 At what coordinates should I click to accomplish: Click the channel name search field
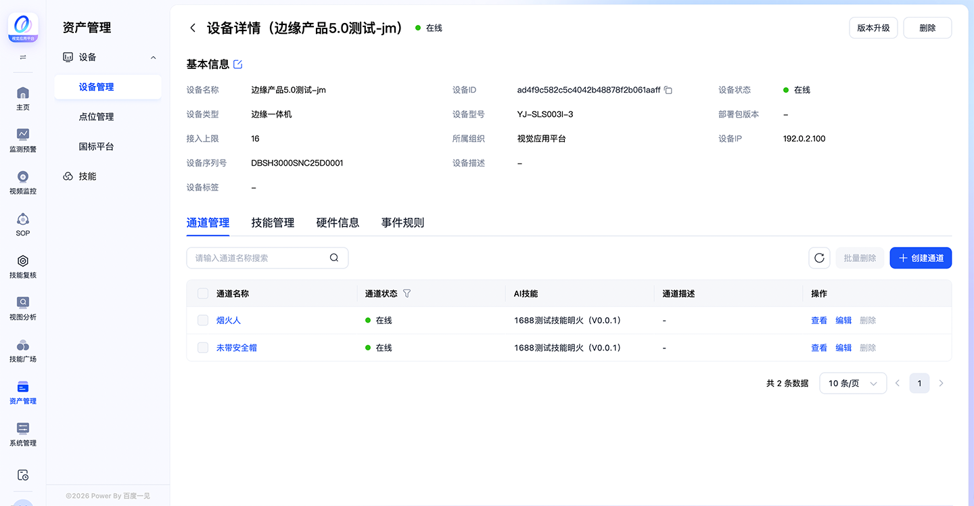267,258
